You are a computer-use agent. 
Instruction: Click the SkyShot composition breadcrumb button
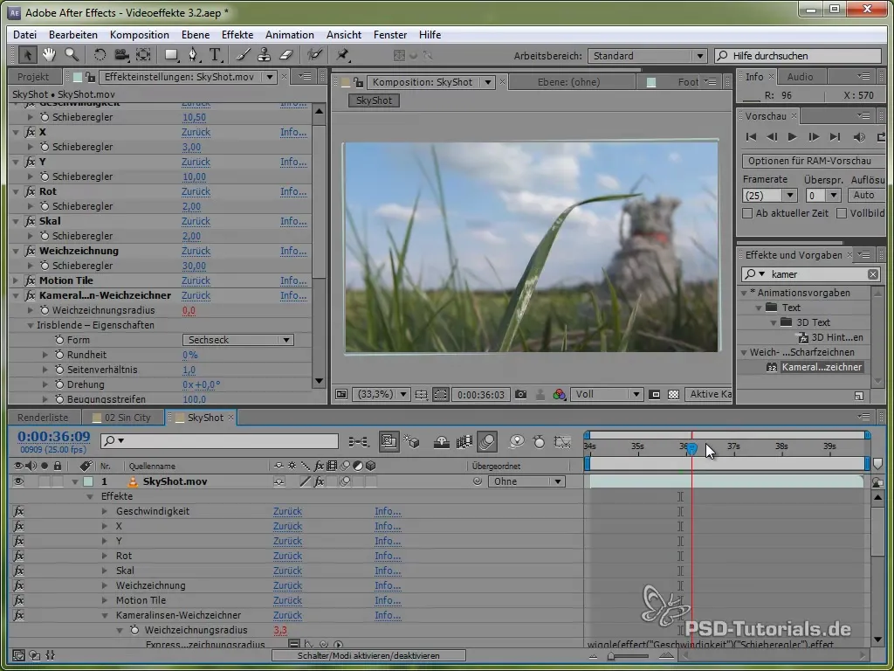[374, 100]
